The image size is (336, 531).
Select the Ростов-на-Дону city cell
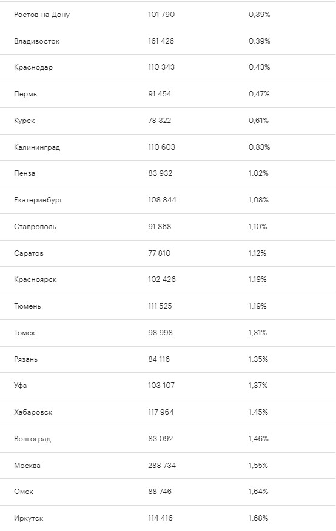(42, 15)
